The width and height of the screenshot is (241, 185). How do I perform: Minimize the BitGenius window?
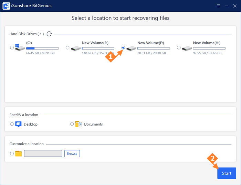227,6
